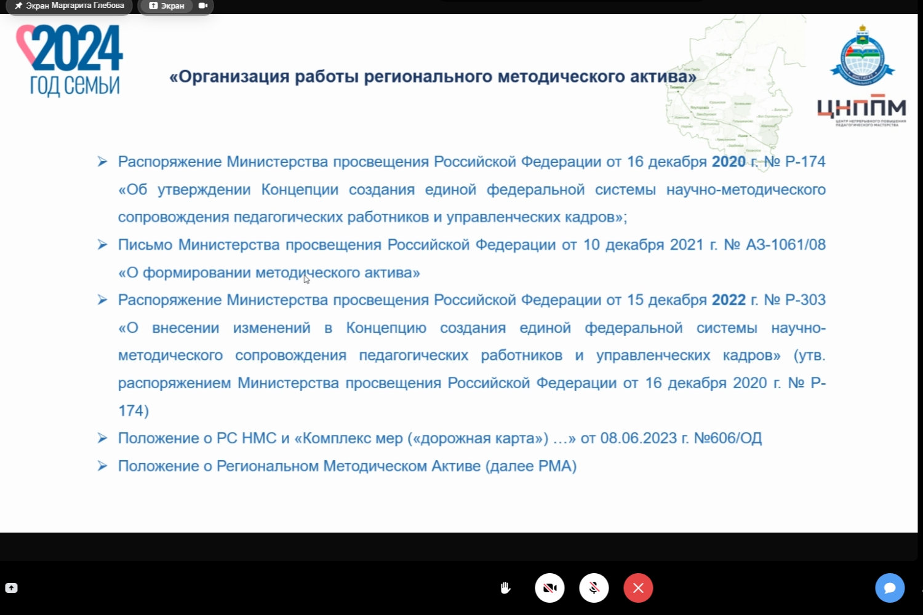
Task: Click the ЦНППМ logo text
Action: [861, 108]
